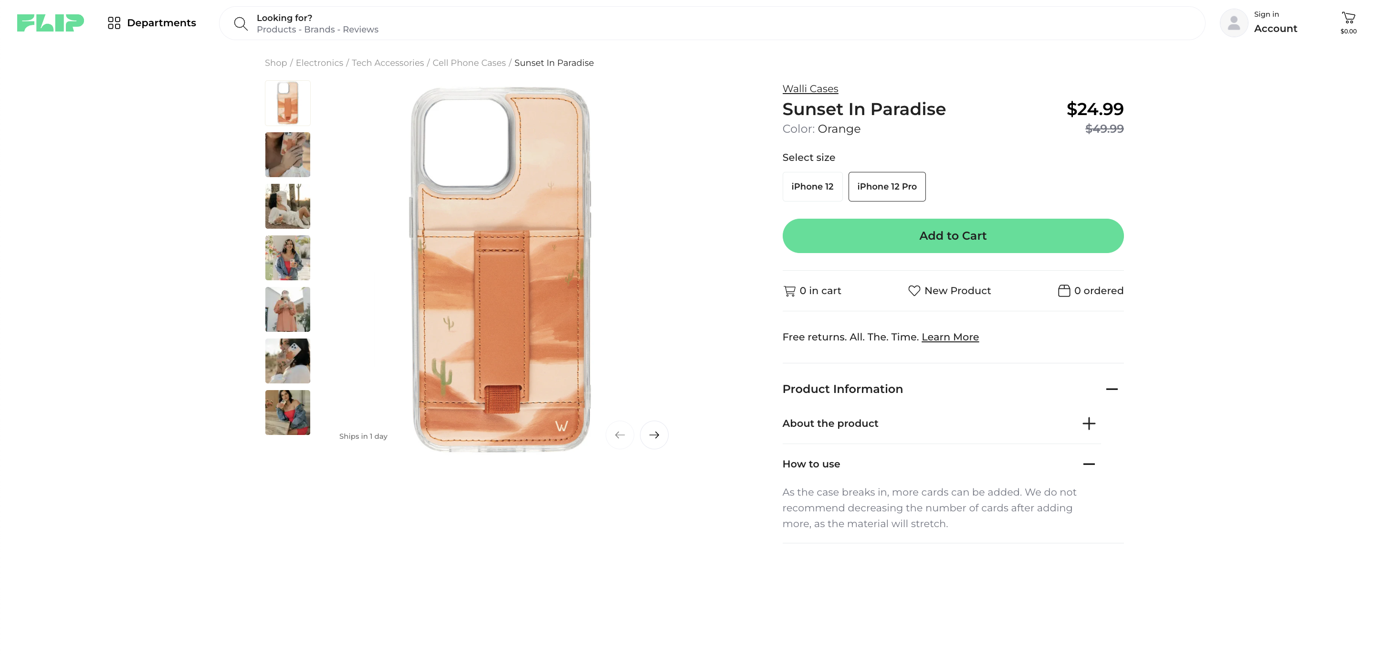Go to next product image arrow

654,435
